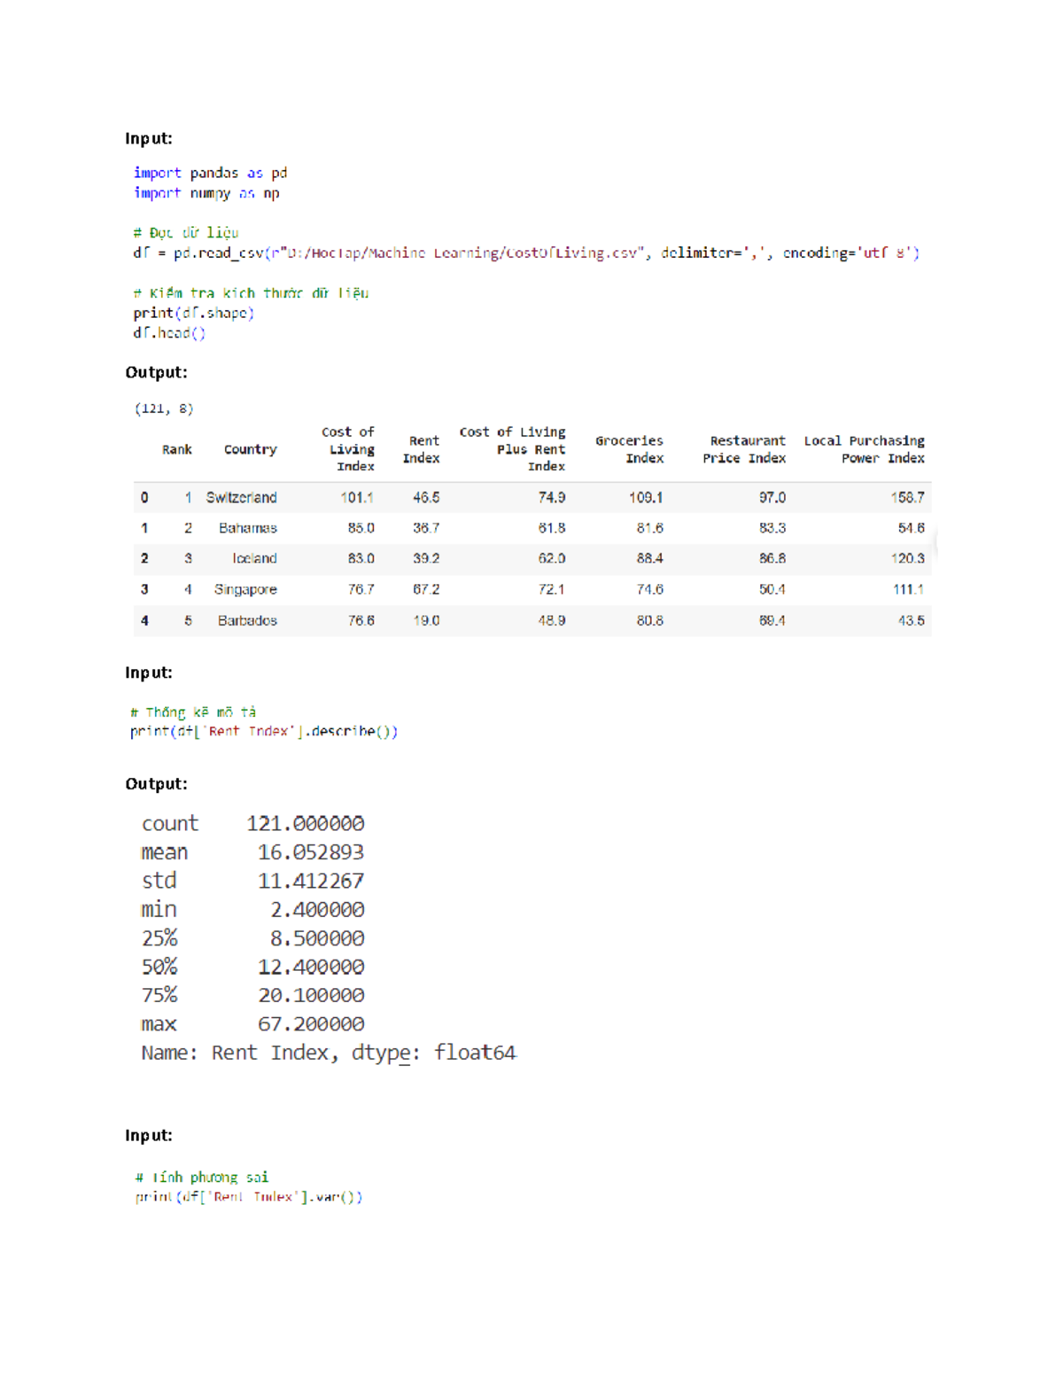Click the 'Rent Index' column header

point(421,449)
